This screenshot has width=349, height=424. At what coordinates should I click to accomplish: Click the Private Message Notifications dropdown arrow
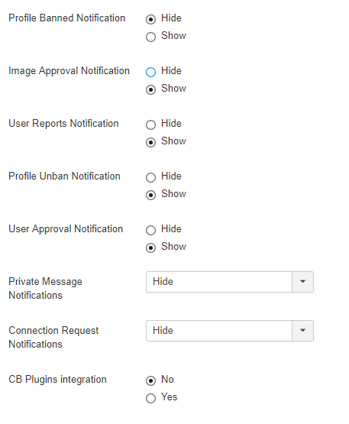click(x=302, y=282)
